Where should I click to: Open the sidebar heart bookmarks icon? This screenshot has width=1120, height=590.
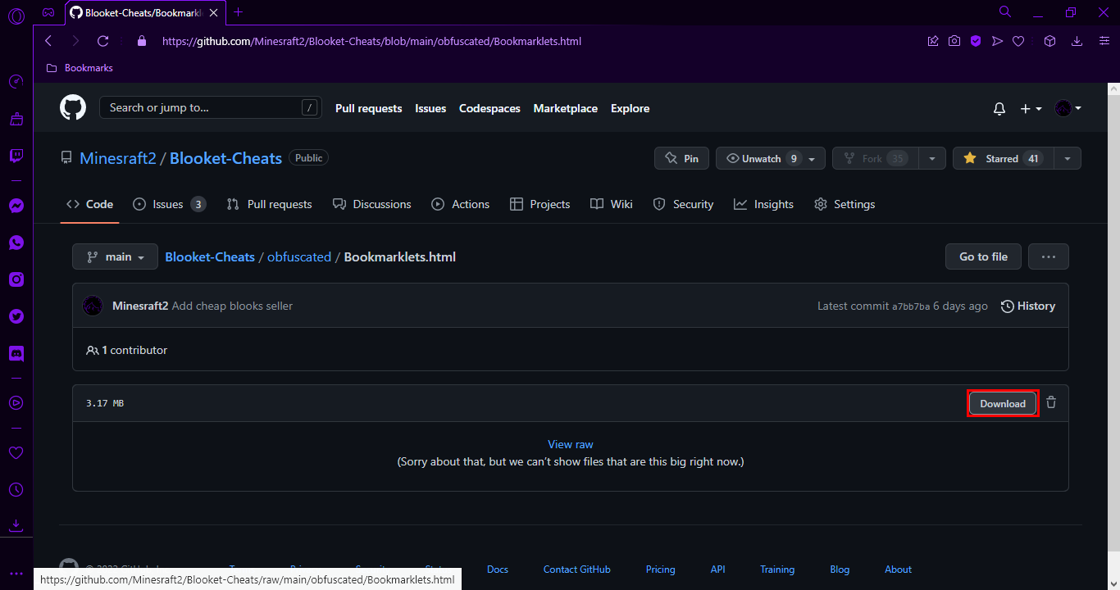click(x=16, y=452)
